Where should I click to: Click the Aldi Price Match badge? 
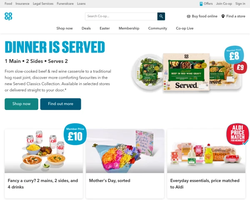[x=237, y=134]
